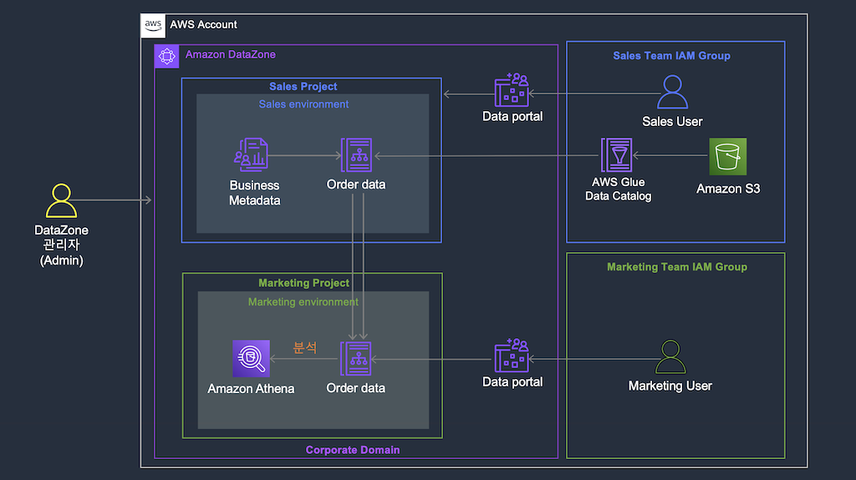Select the DataZone Admin user icon
Image resolution: width=856 pixels, height=480 pixels.
click(x=61, y=200)
